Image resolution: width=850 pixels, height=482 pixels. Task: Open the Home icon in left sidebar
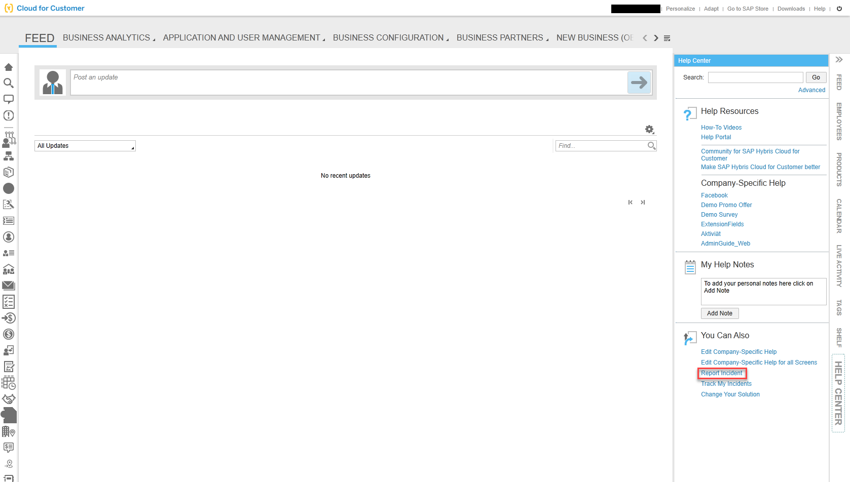(x=9, y=67)
